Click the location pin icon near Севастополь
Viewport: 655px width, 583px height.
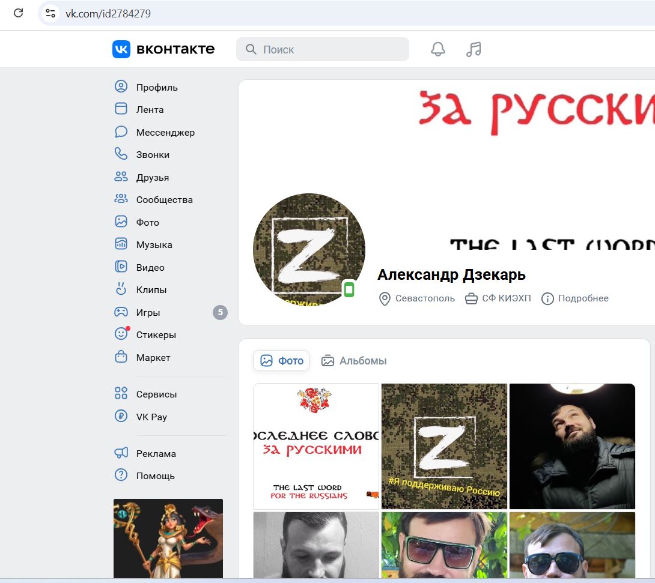(x=385, y=299)
